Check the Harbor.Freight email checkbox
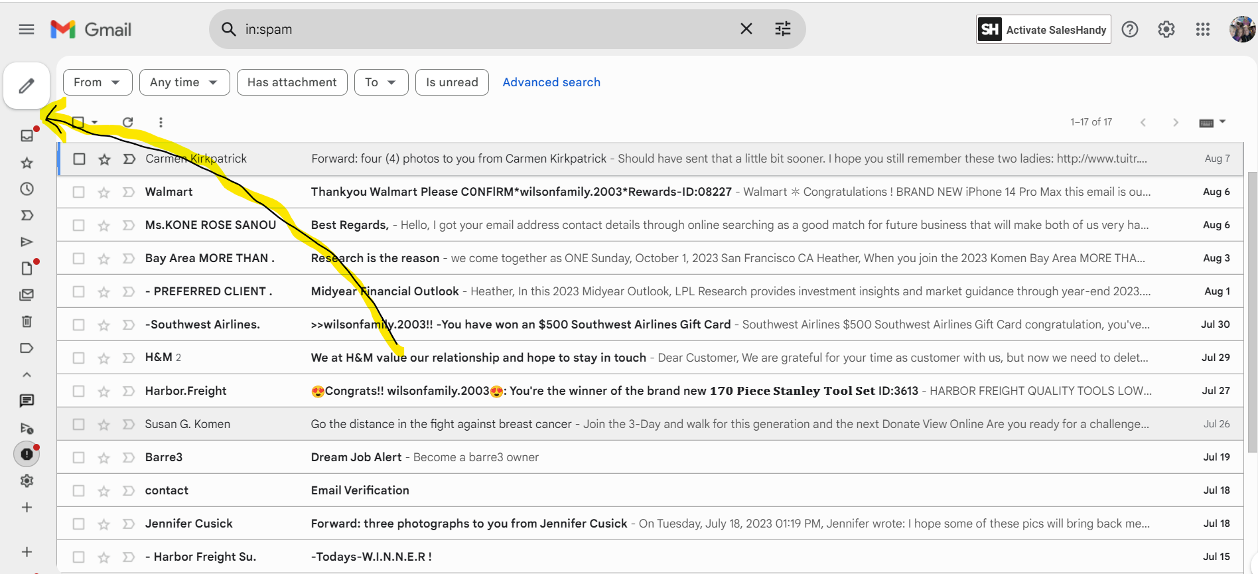 click(78, 391)
